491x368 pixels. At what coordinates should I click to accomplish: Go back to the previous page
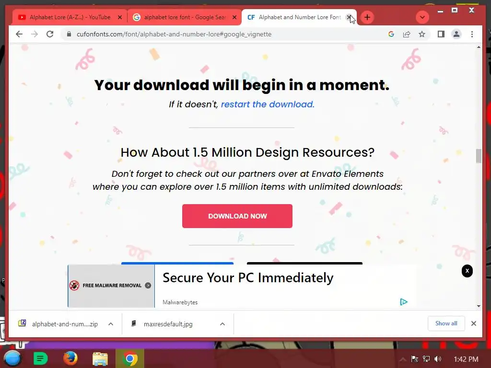tap(19, 34)
